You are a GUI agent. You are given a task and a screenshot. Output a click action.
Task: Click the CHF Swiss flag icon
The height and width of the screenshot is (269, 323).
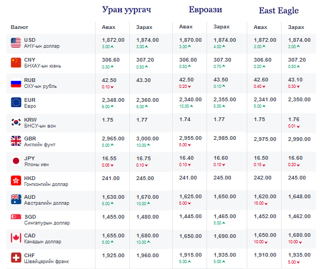(x=16, y=259)
